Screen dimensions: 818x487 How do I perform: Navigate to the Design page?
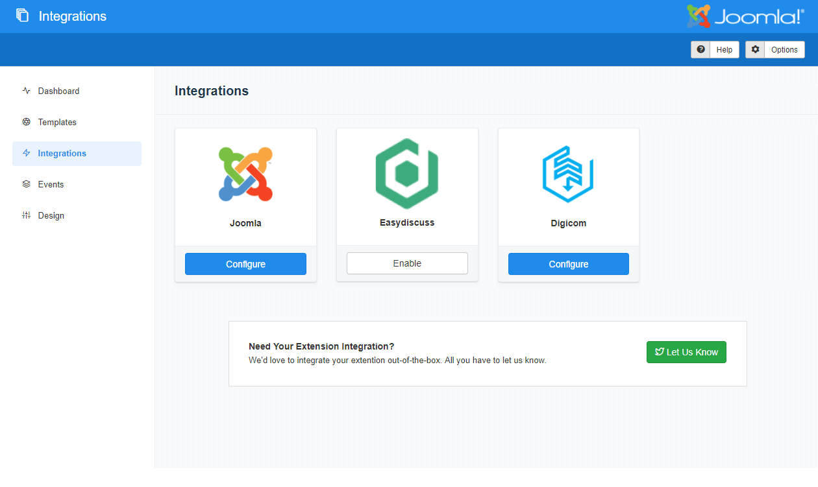[x=77, y=215]
